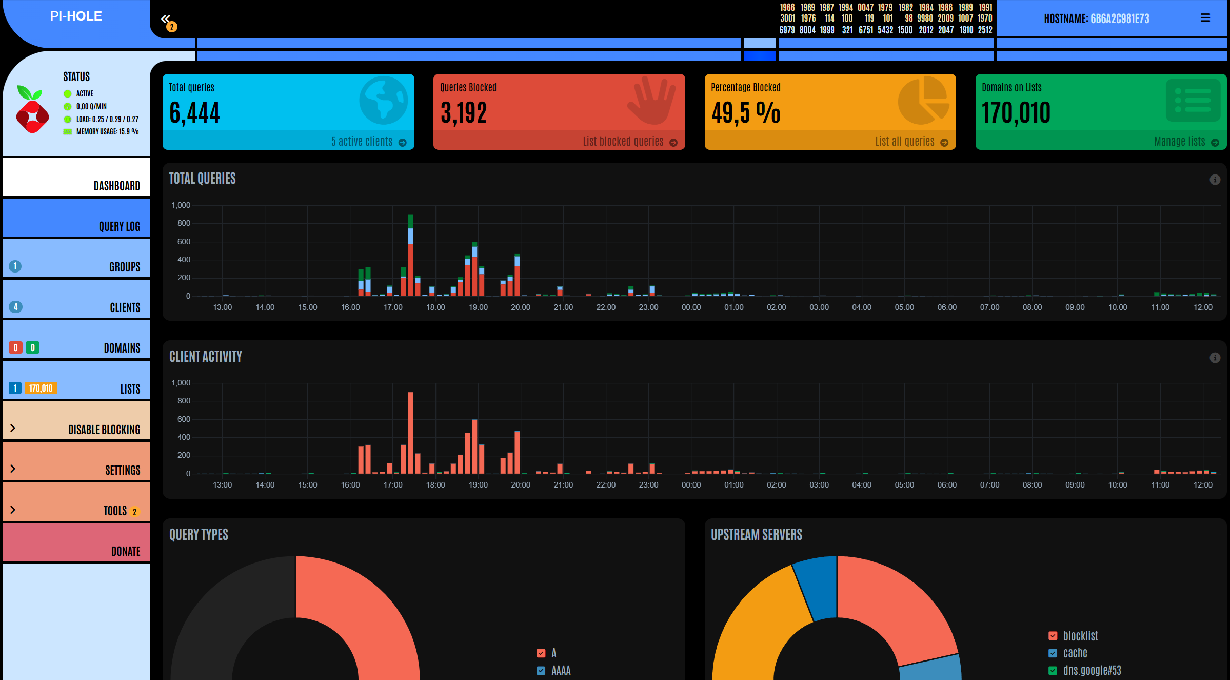Image resolution: width=1230 pixels, height=680 pixels.
Task: Expand the Settings submenu
Action: pos(76,461)
